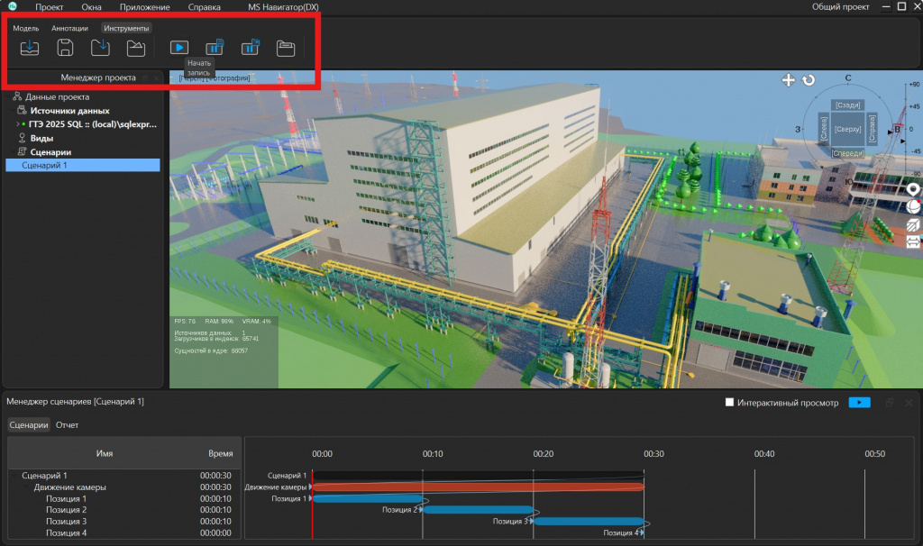Click the pause icon with document badge

pyautogui.click(x=215, y=47)
